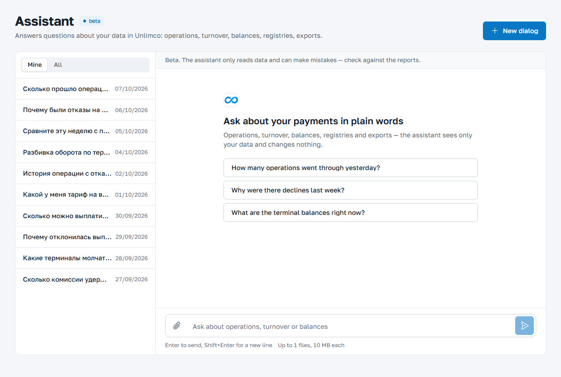
Task: Click the 'Assistant' page heading
Action: coord(44,21)
